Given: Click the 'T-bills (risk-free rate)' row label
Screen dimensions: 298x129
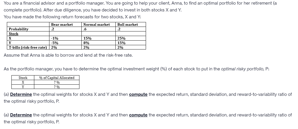Looking at the screenshot, I should [x=28, y=47].
